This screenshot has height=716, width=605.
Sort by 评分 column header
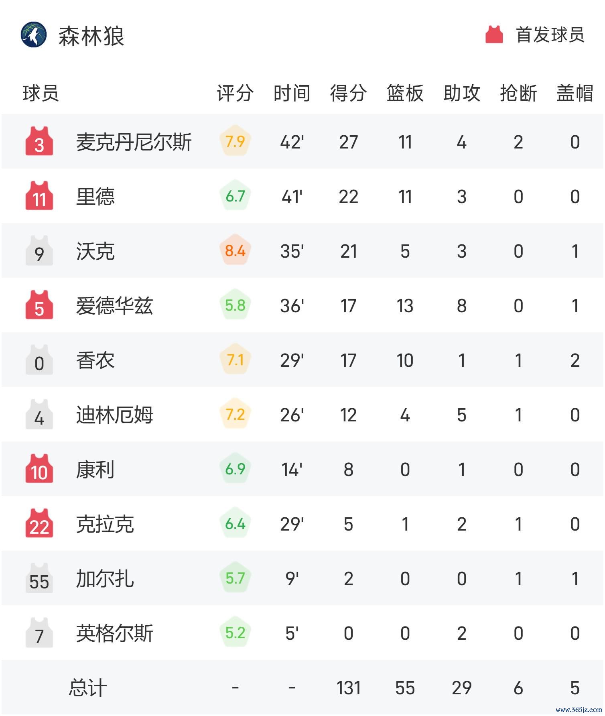235,93
